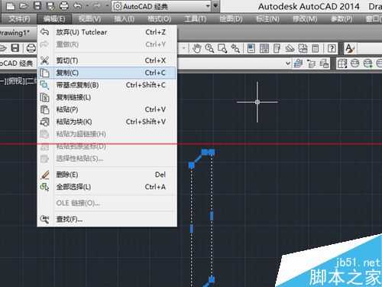382x287 pixels.
Task: Choose 复制(C) from Edit menu
Action: click(107, 73)
